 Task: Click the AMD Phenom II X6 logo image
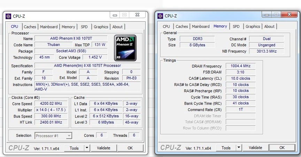coord(125,48)
